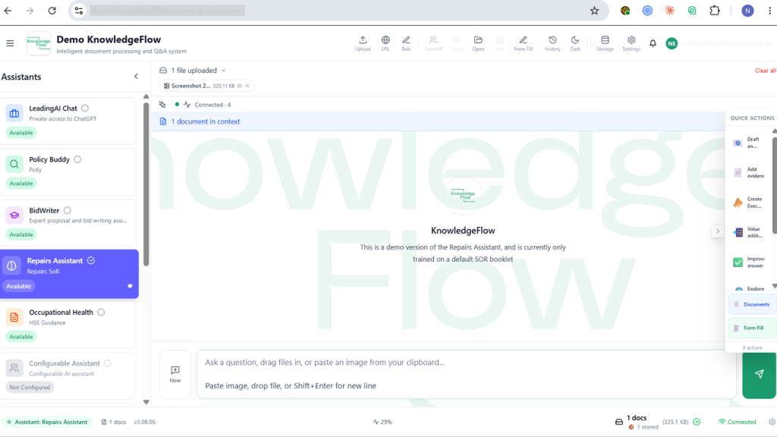Click the Connected - 4 status text
The height and width of the screenshot is (437, 777).
[212, 105]
